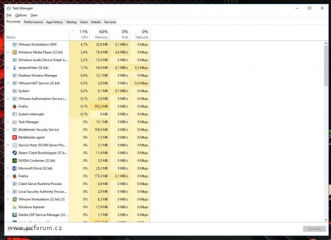Viewport: 331px width, 240px height.
Task: Click the red Bitdefender agent icon
Action: 15,137
